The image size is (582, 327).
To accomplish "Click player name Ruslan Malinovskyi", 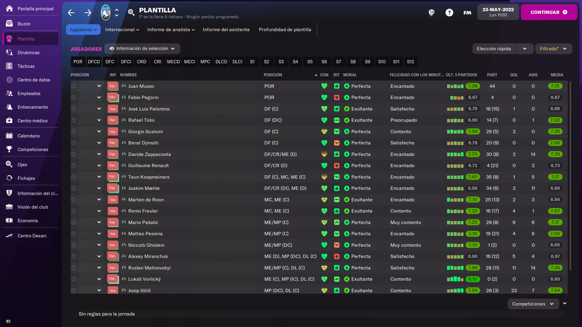I will point(149,268).
